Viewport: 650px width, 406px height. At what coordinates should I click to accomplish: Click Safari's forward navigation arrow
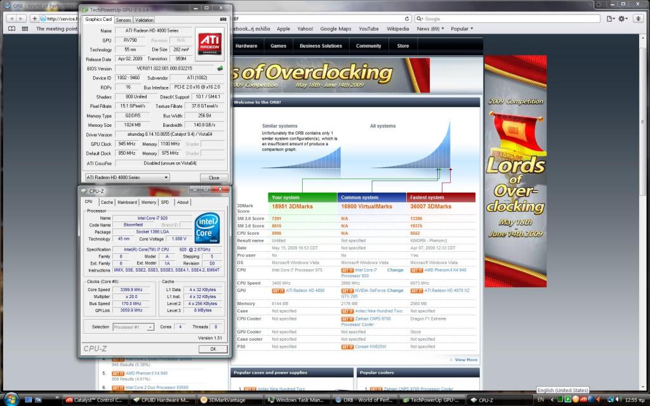[x=21, y=18]
